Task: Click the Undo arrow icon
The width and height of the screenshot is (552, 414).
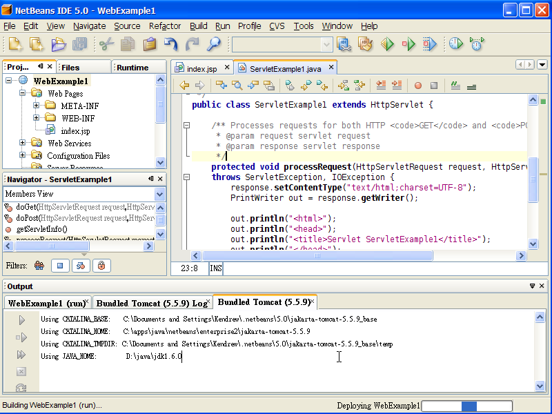Action: tap(170, 44)
